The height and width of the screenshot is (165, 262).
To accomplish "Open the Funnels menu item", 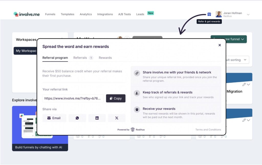I will (x=50, y=14).
